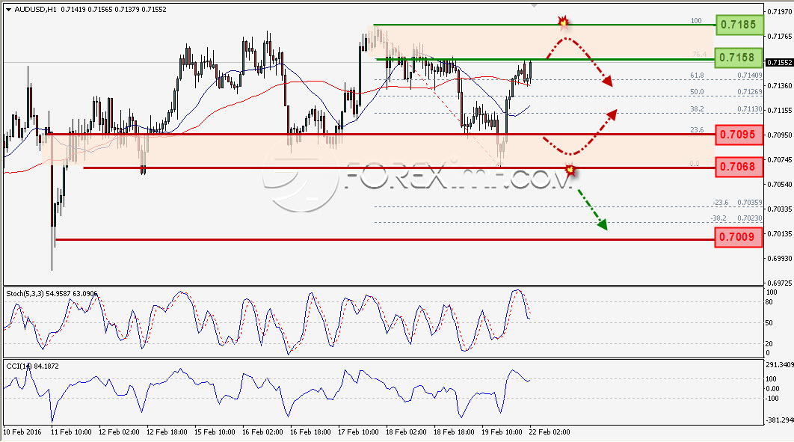794x442 pixels.
Task: Click the 16 Feb 02:00 time label
Action: pyautogui.click(x=262, y=432)
